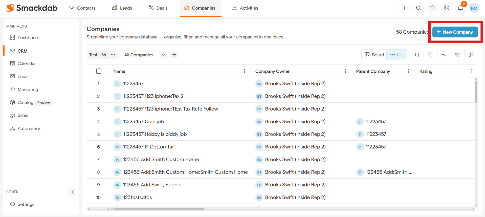Go to the Deals tab

pos(158,8)
